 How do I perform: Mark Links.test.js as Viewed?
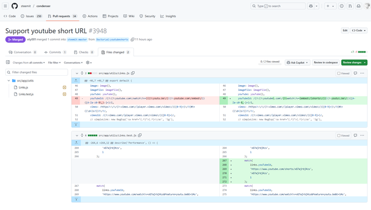click(x=343, y=135)
